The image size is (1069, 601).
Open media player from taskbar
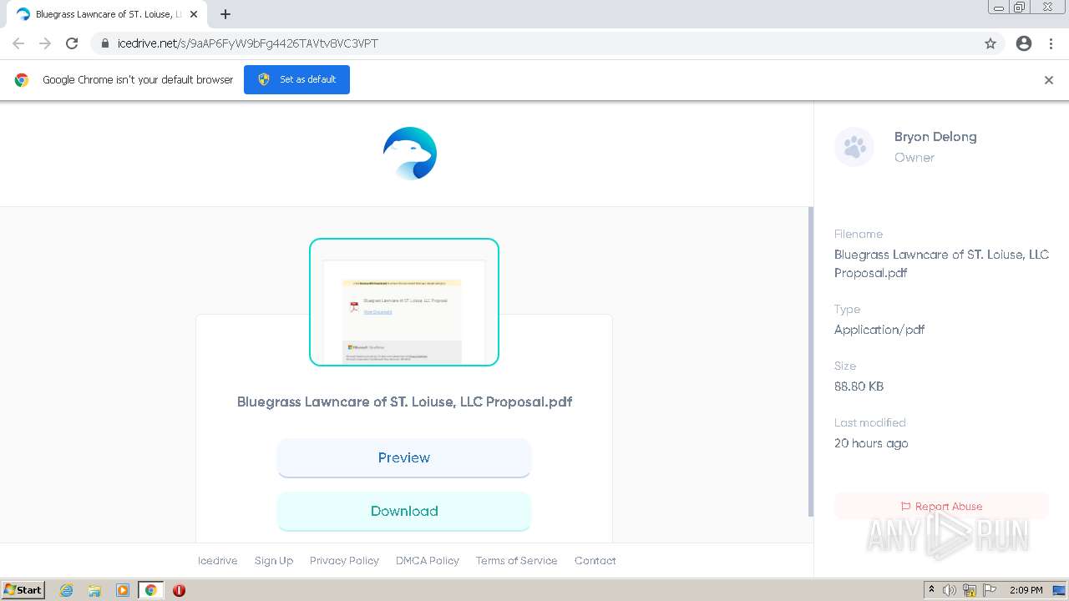point(123,590)
